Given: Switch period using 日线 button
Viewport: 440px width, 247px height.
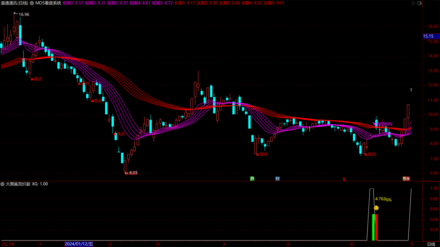Looking at the screenshot, I should pos(431,244).
